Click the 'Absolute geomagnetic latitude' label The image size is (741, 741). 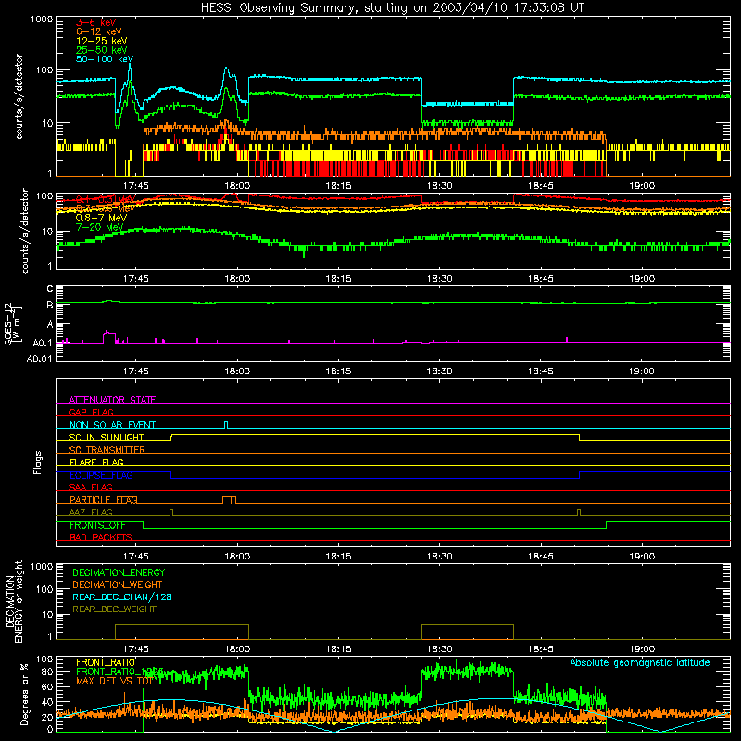(640, 662)
